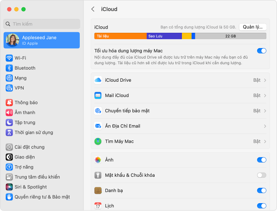Click the Ẩn Địa Chỉ Email icon
The width and height of the screenshot is (277, 211).
[98, 126]
